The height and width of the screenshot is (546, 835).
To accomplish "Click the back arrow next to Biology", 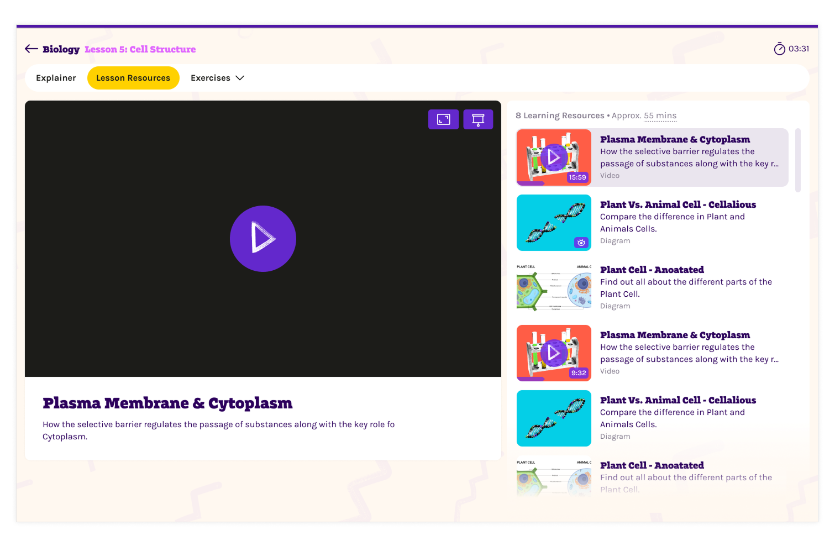I will (31, 49).
